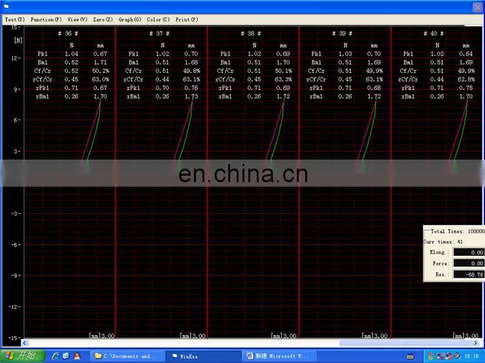Click the horizontal scrollbar thumb
485x363 pixels.
pos(405,343)
